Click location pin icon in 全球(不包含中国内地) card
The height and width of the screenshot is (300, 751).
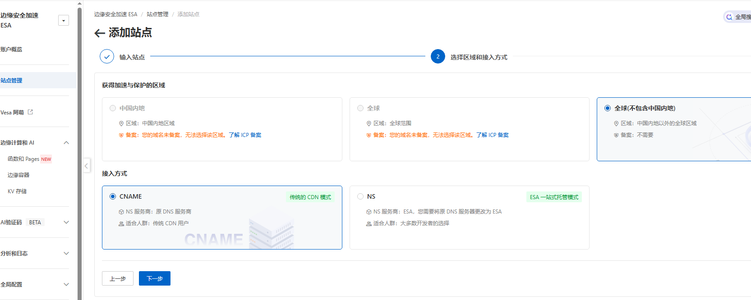(616, 123)
